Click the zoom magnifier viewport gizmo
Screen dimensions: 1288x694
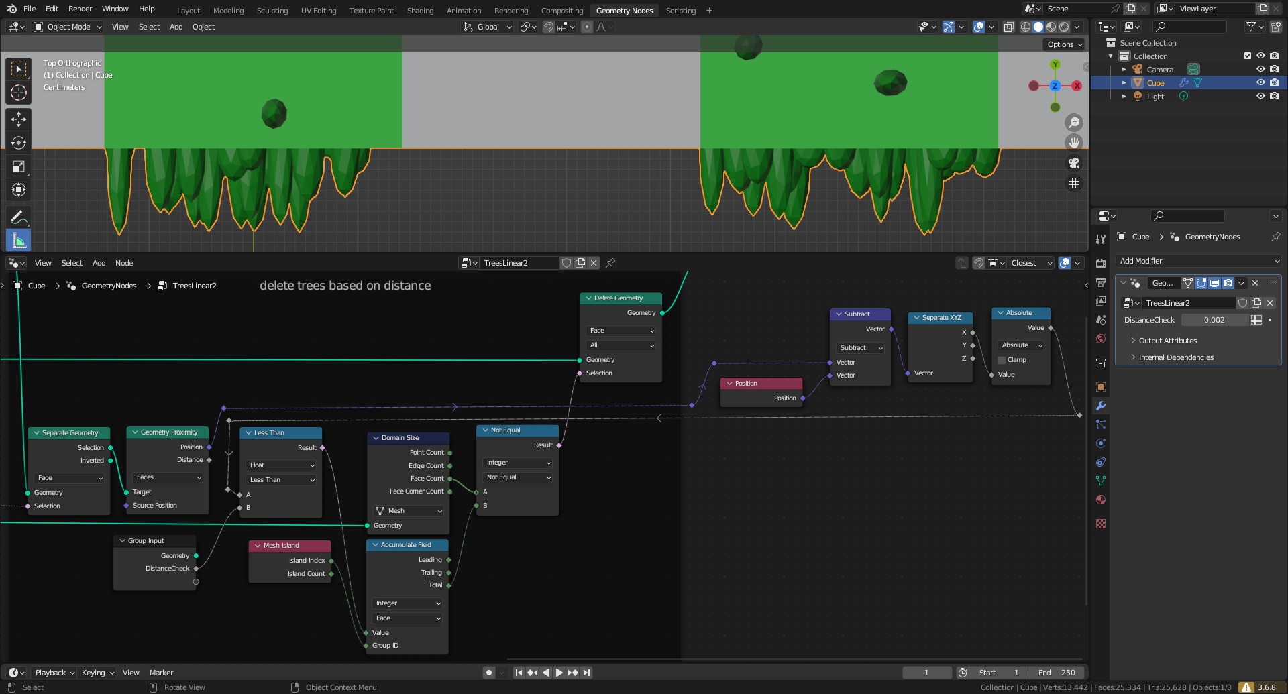pos(1074,123)
